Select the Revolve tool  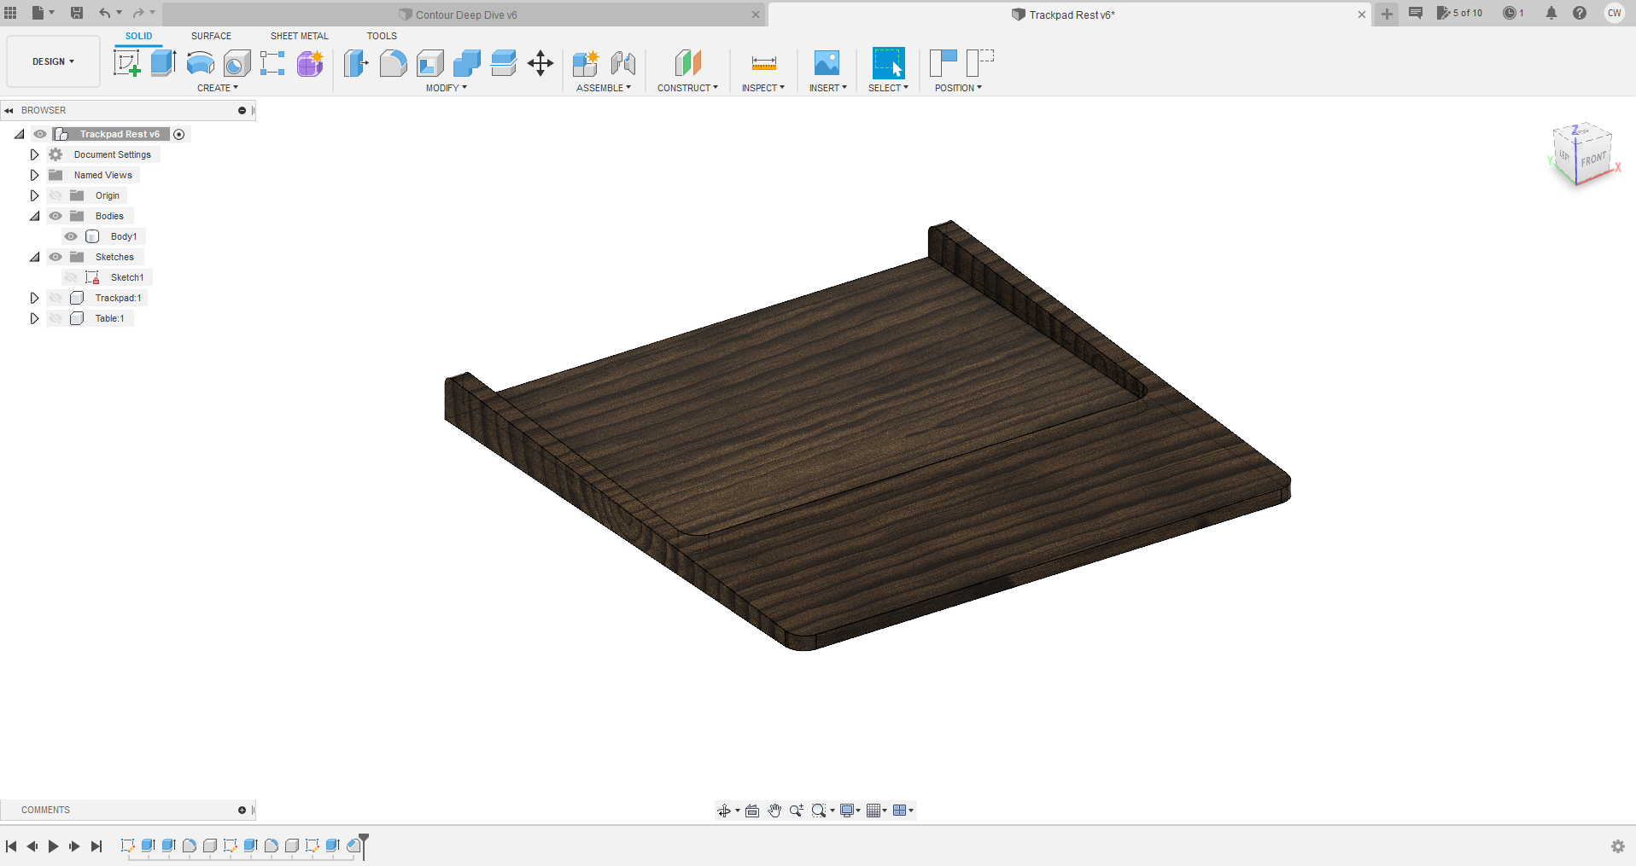point(200,63)
